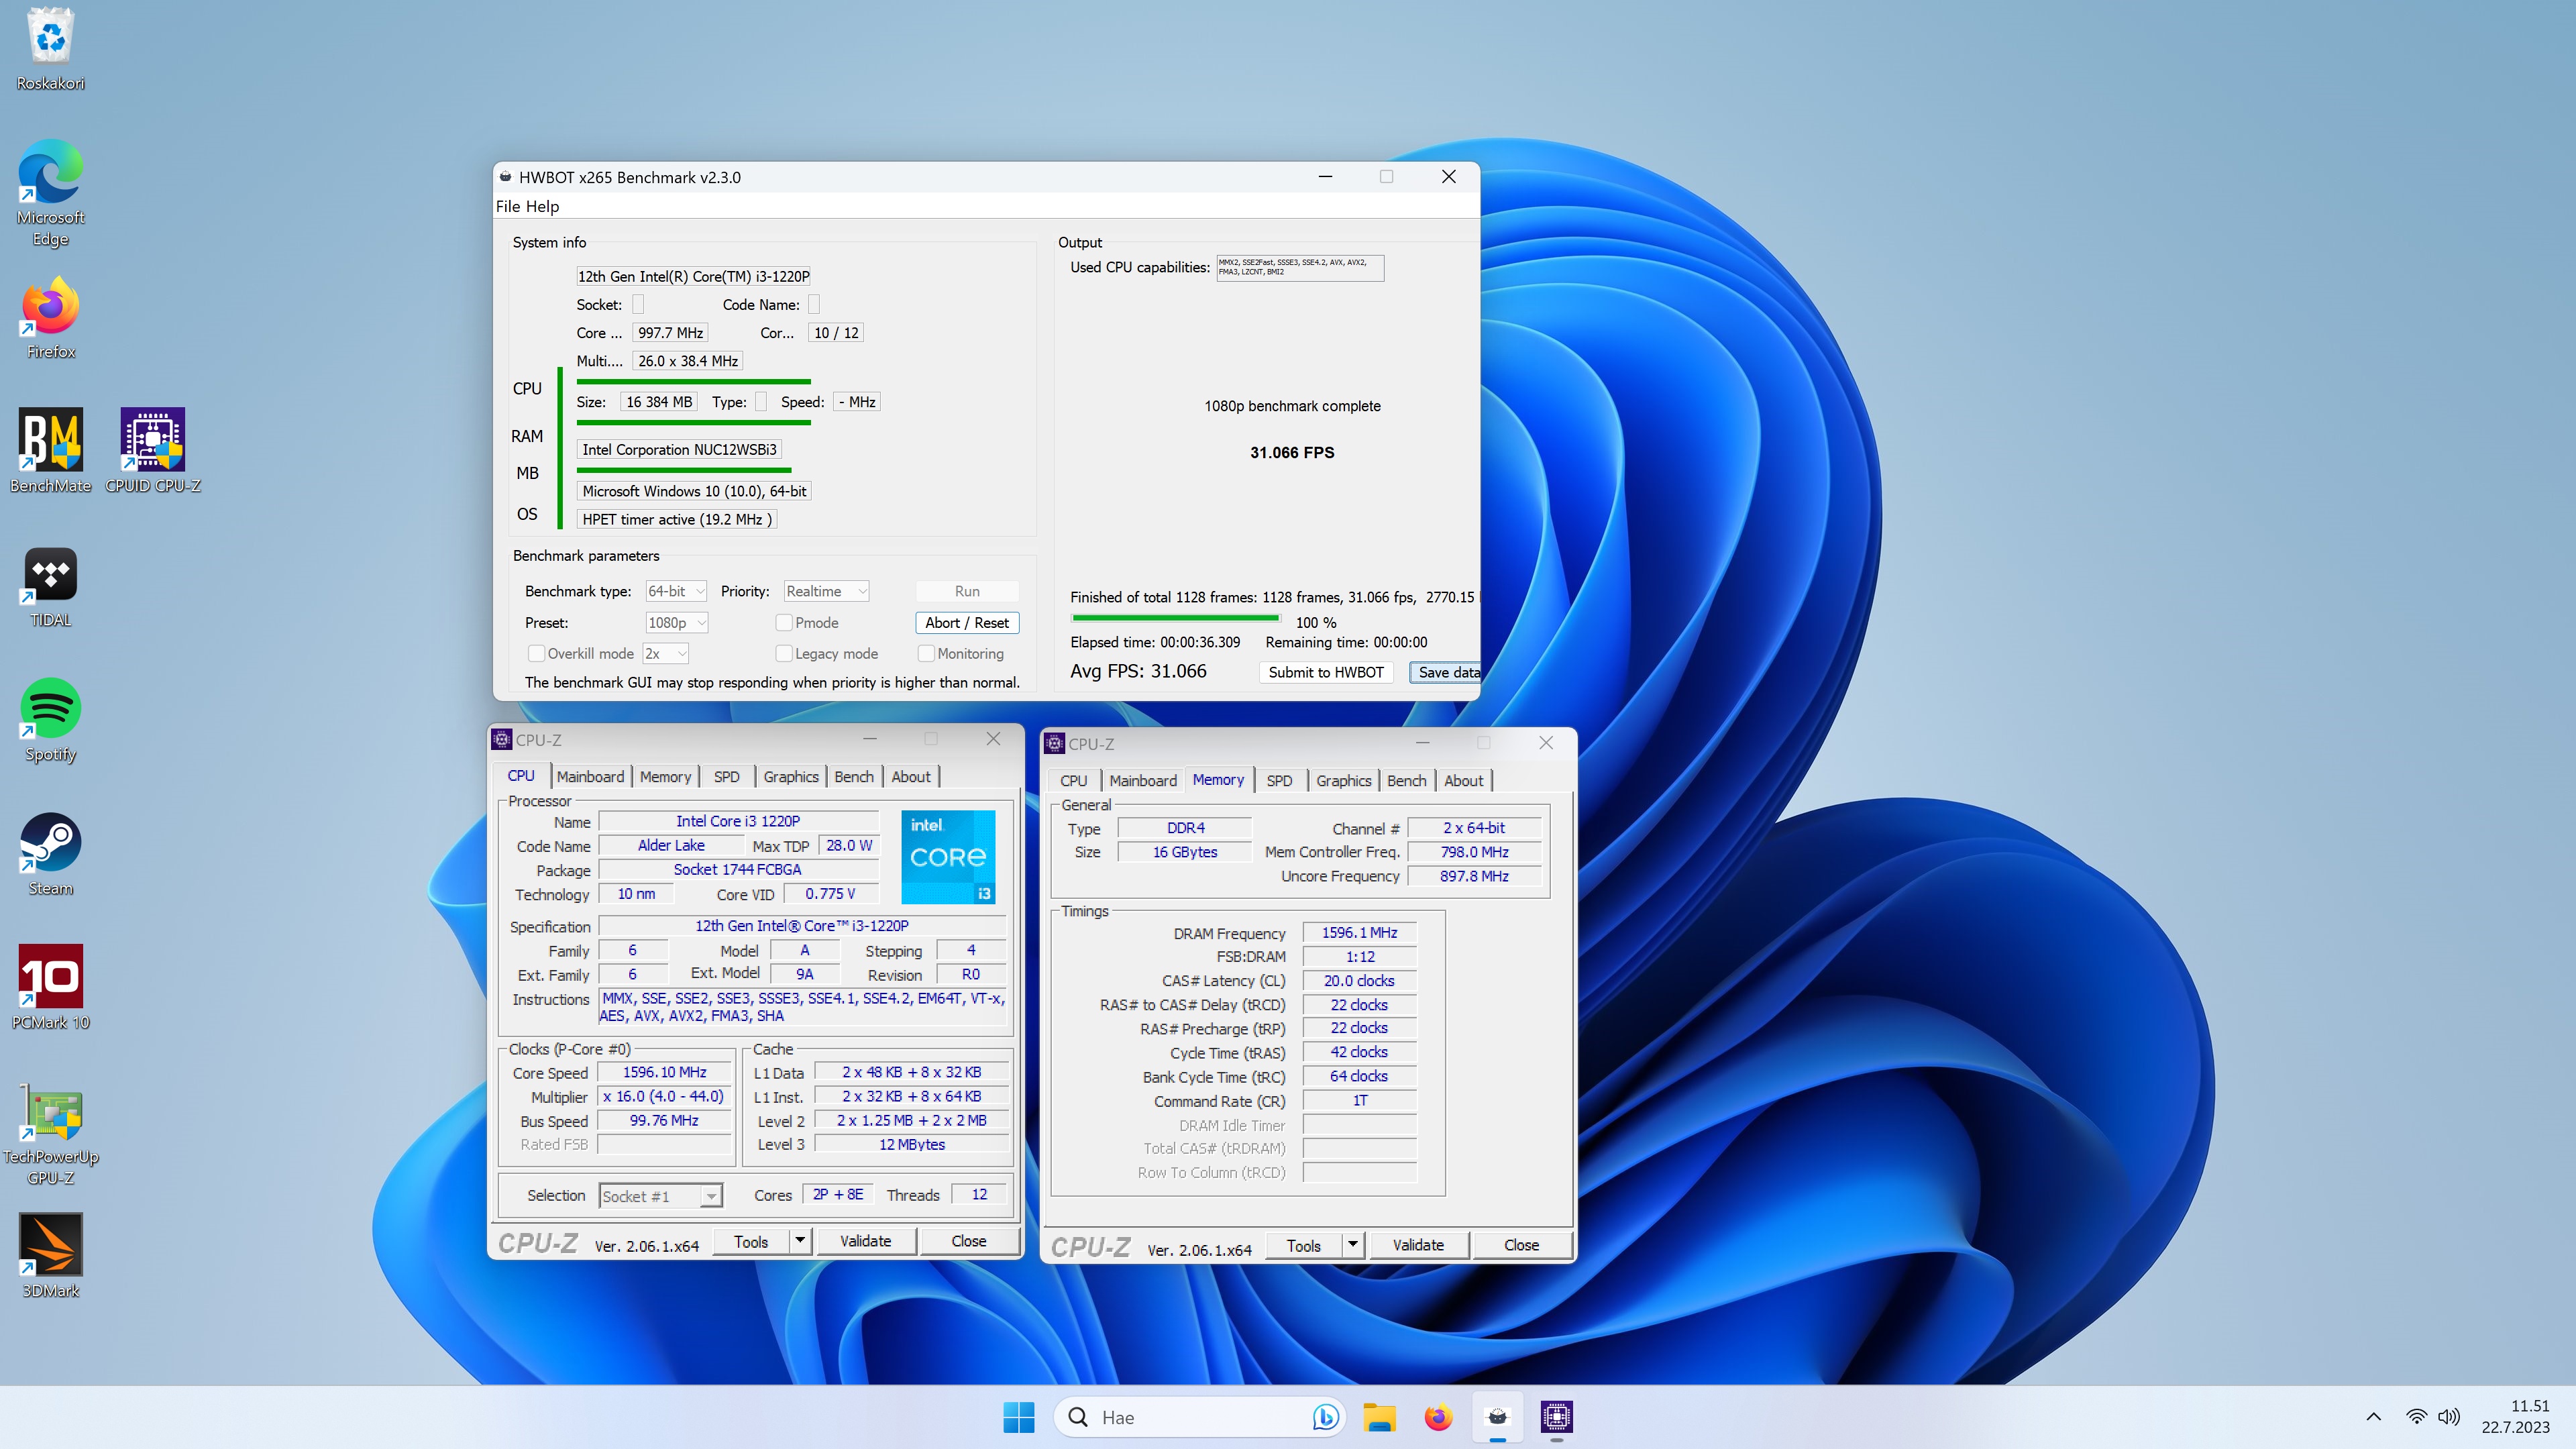
Task: Open the volume speaker tray icon
Action: pyautogui.click(x=2449, y=1417)
